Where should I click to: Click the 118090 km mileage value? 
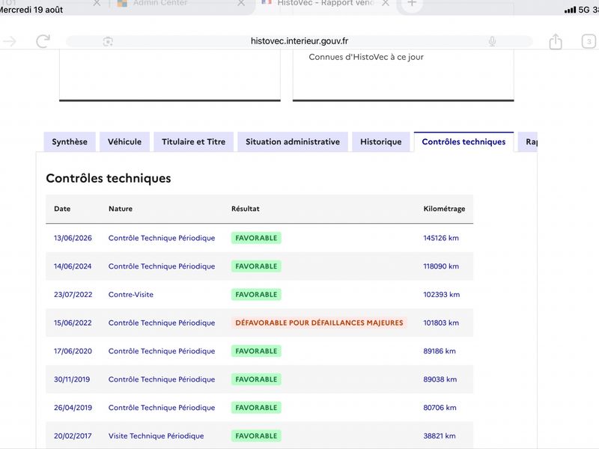click(441, 266)
